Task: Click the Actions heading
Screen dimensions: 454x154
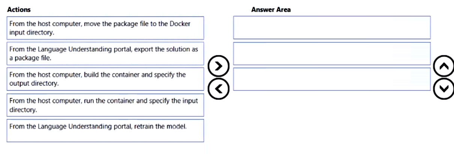Action: pos(19,9)
